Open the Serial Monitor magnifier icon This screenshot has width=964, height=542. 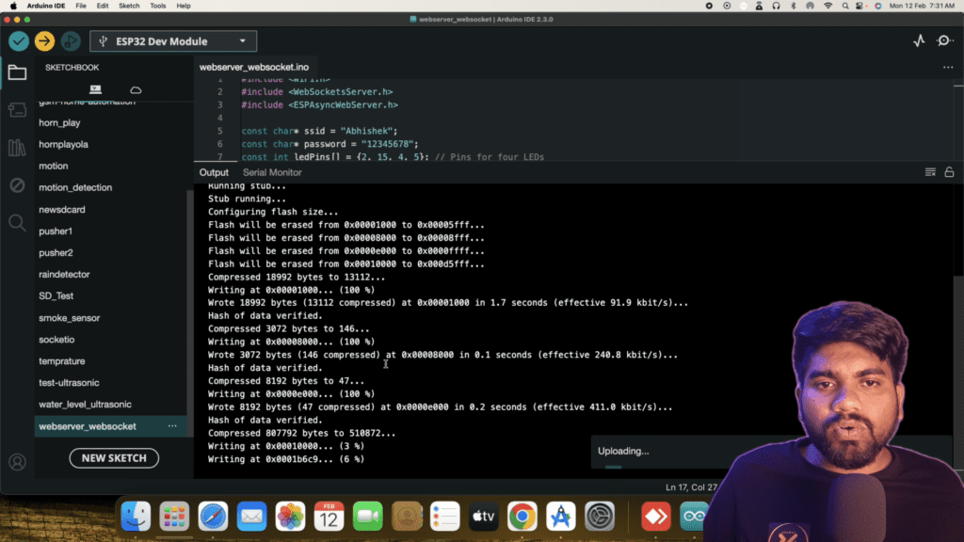pos(944,40)
